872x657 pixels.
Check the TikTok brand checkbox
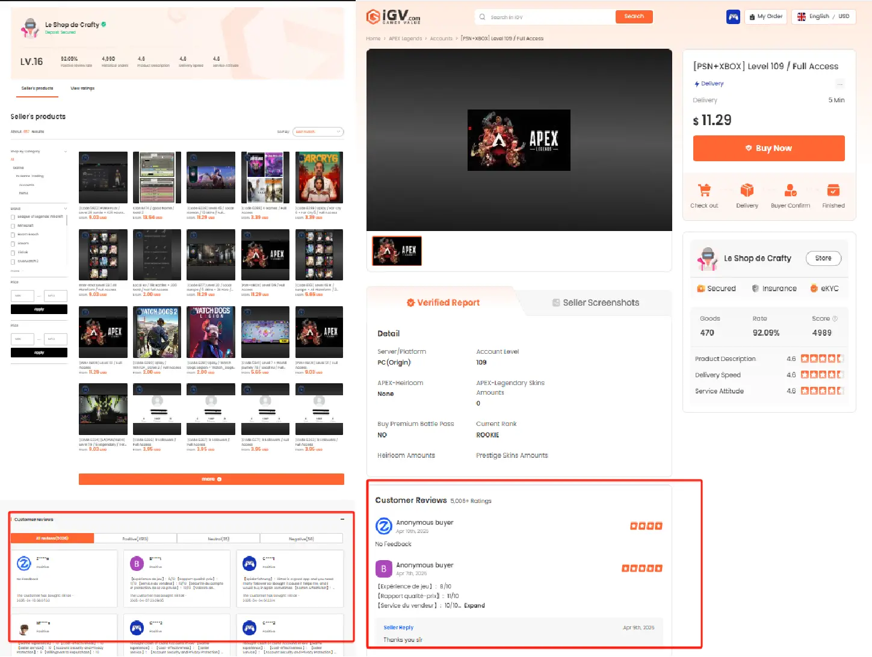(13, 253)
